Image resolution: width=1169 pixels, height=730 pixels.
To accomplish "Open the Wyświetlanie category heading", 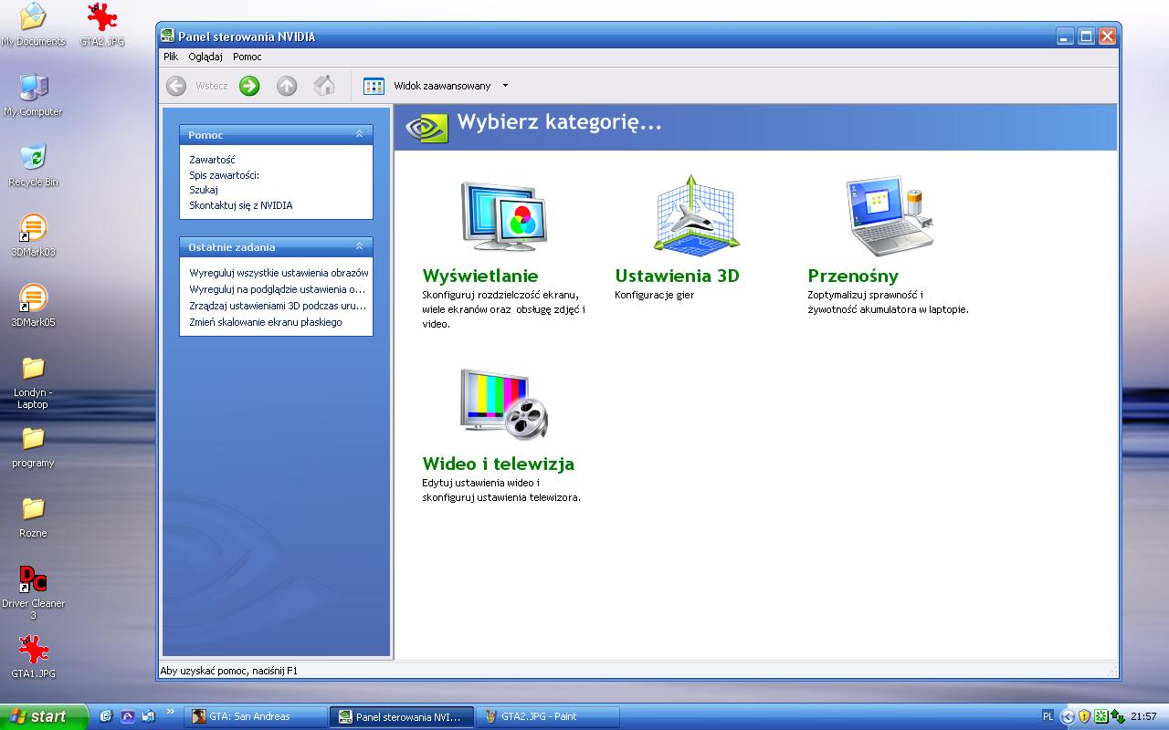I will pos(480,276).
